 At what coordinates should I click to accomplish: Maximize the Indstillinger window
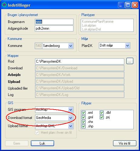click(x=128, y=5)
